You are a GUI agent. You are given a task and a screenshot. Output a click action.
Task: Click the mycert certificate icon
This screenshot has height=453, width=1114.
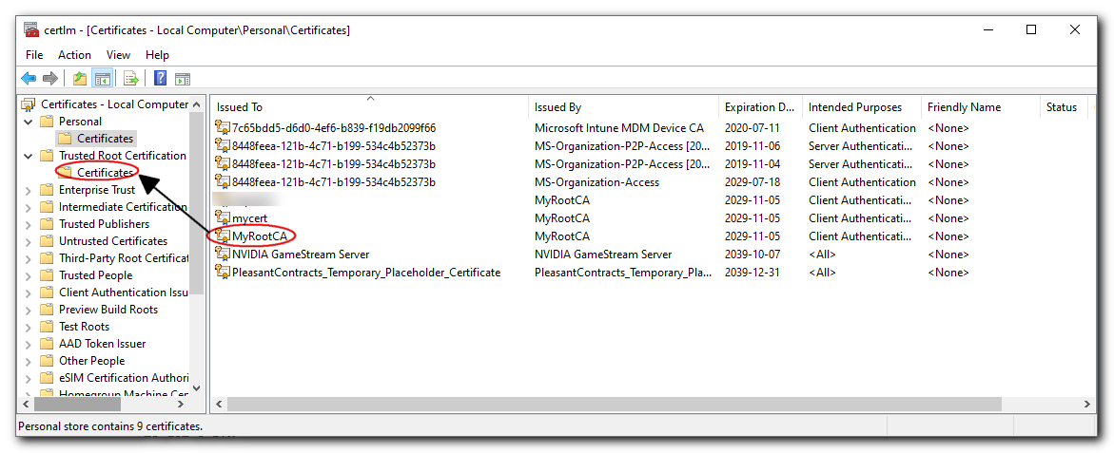(223, 217)
